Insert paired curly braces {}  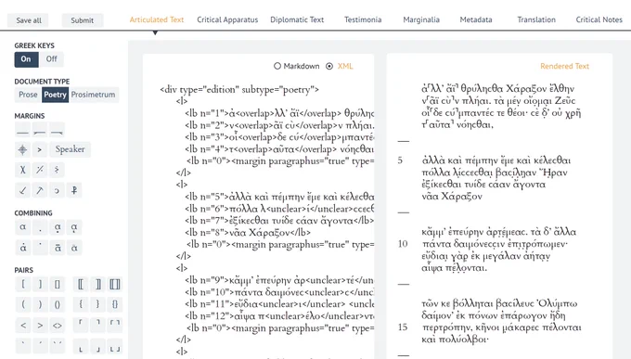pyautogui.click(x=115, y=304)
